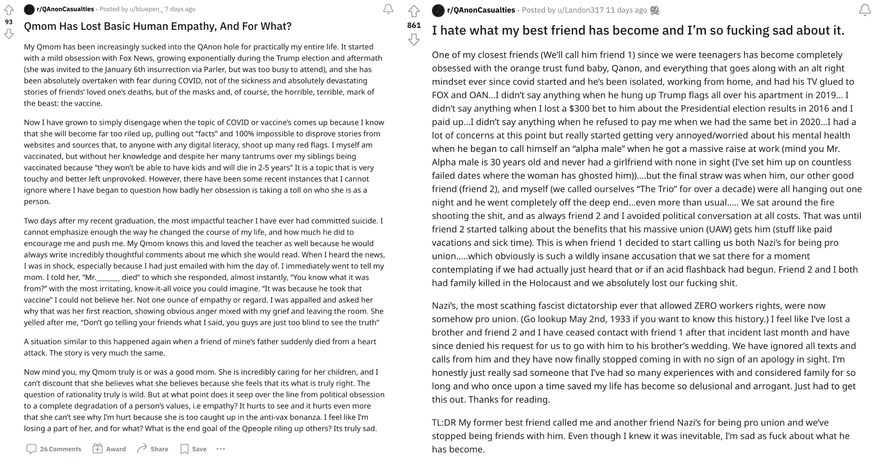Upvote the Qmom empathy post
The image size is (880, 464).
pos(9,10)
